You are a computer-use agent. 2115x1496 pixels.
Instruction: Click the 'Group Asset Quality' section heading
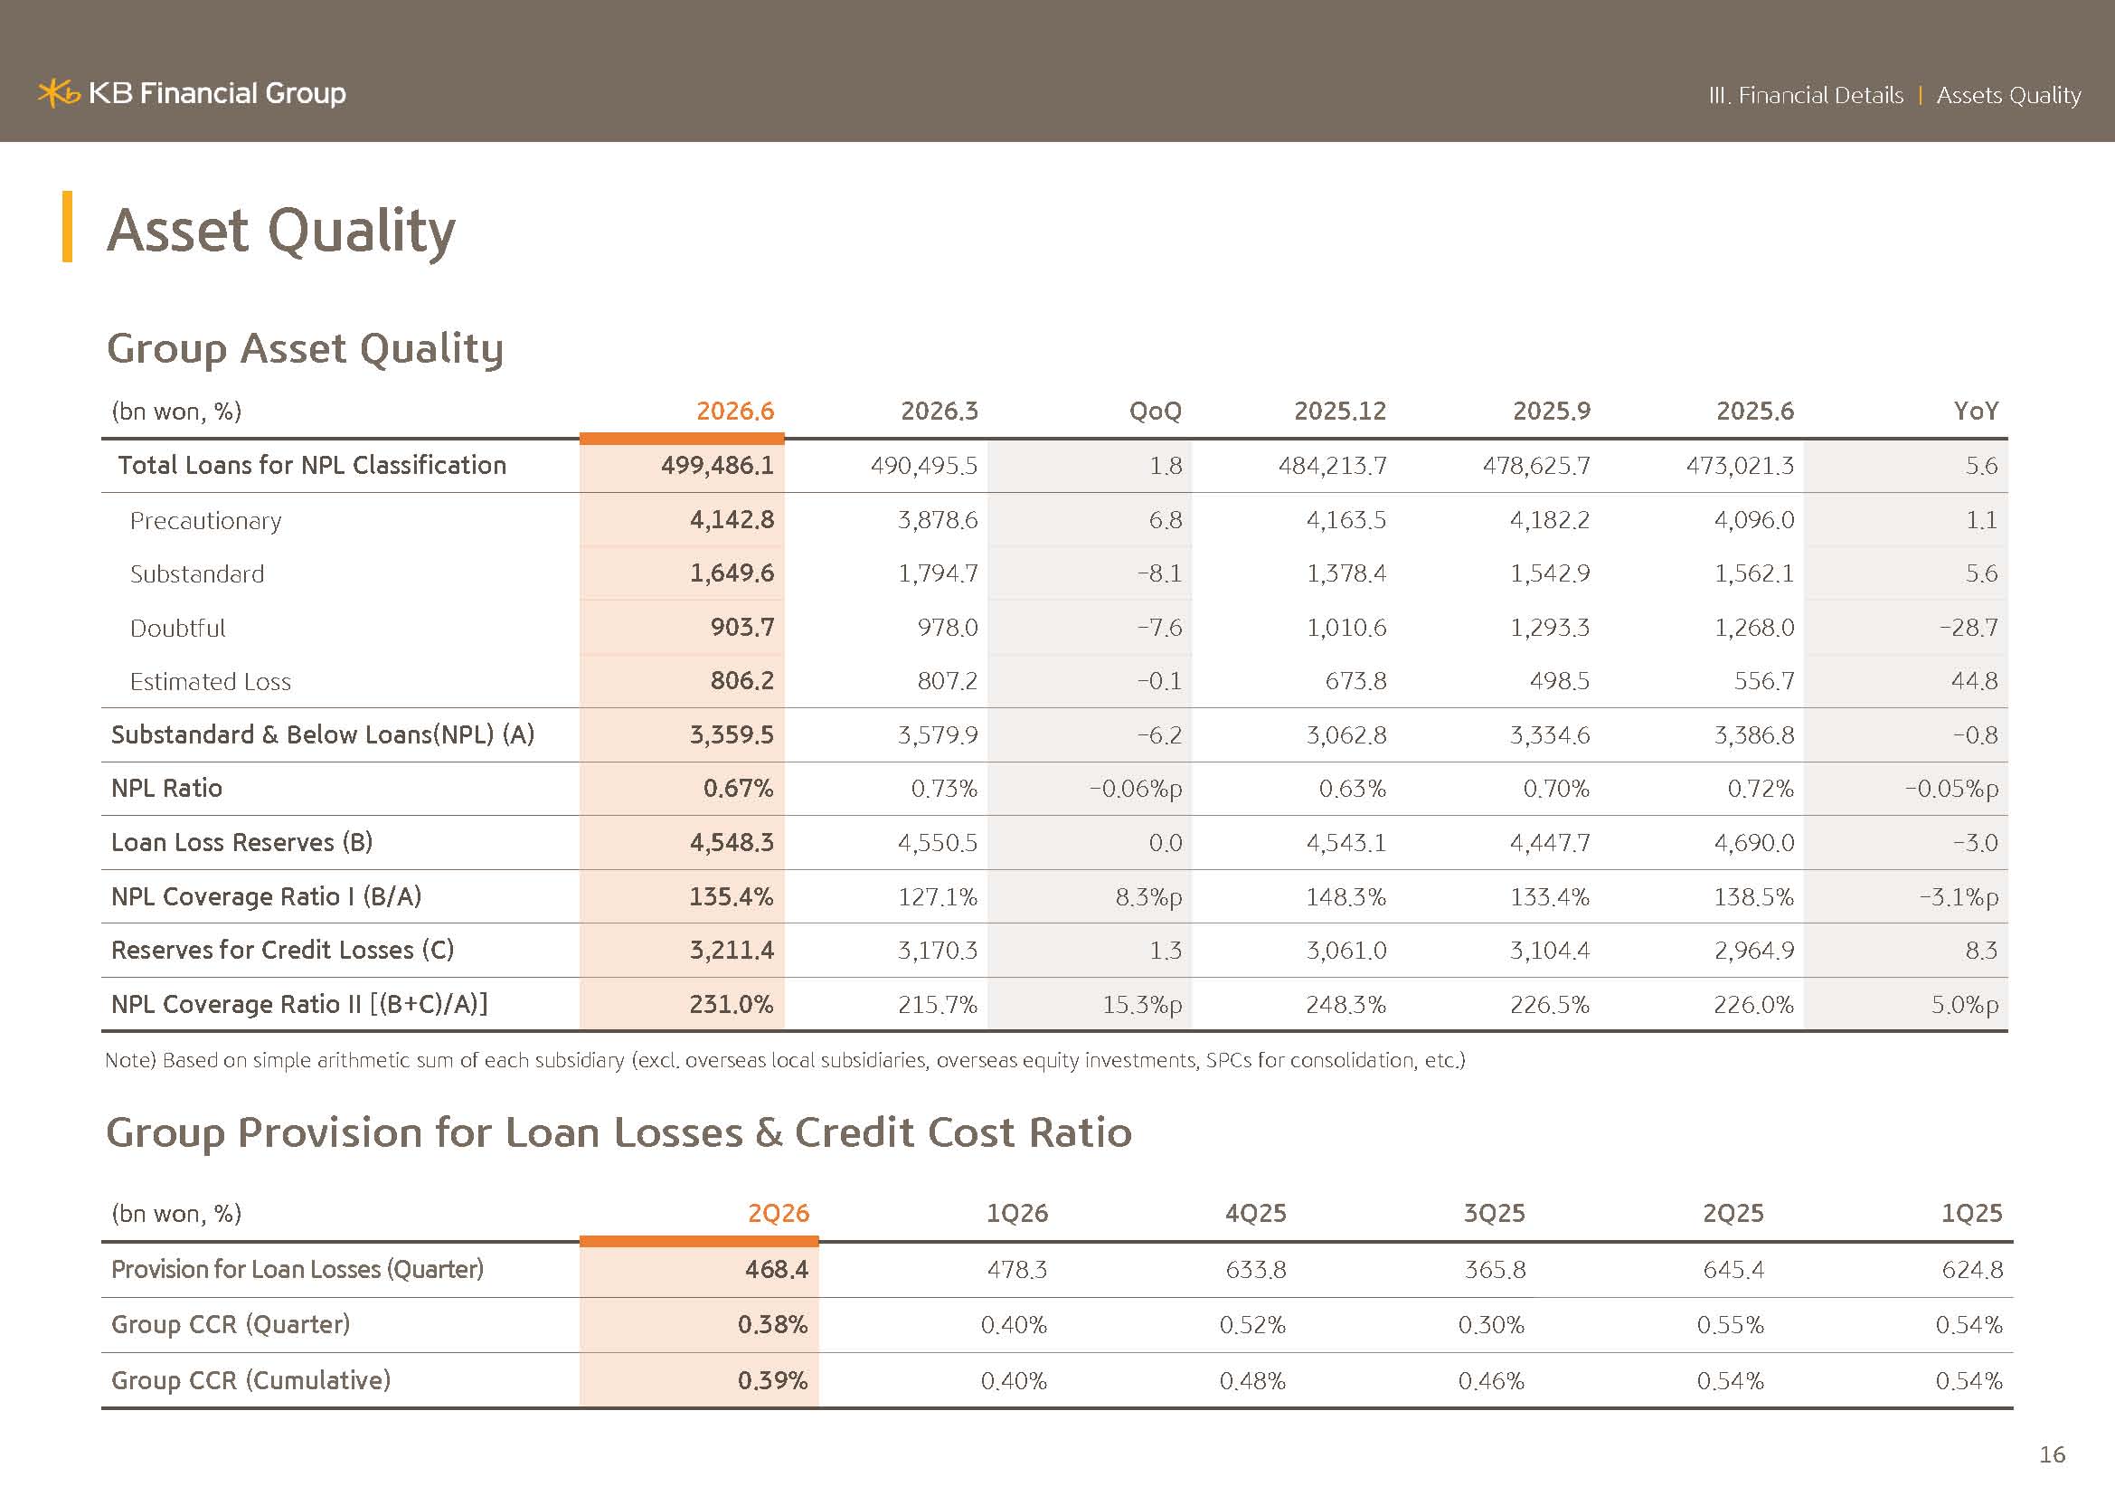[x=305, y=349]
